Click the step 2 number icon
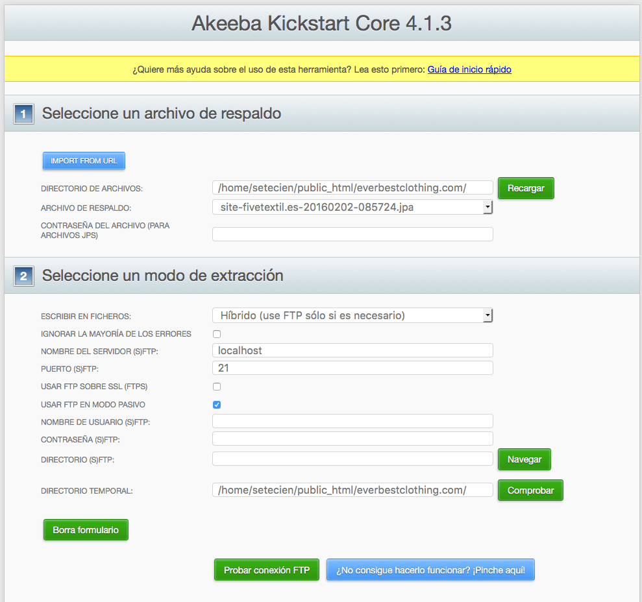Screen dimensions: 642x602 click(24, 276)
